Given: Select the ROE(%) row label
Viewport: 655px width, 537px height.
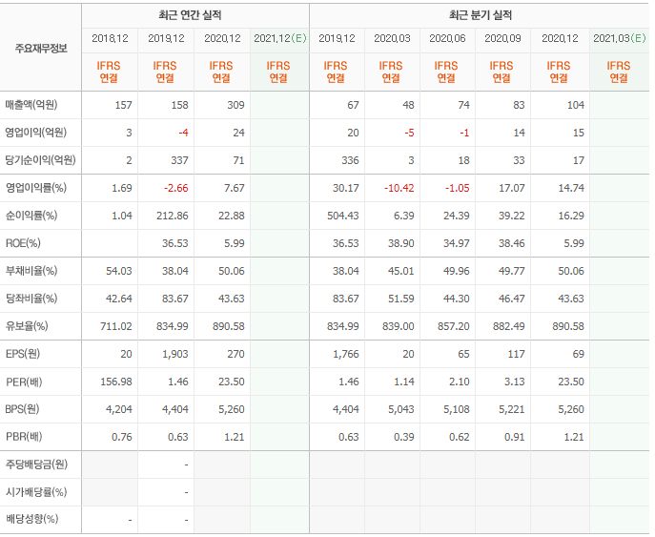Looking at the screenshot, I should pos(23,243).
